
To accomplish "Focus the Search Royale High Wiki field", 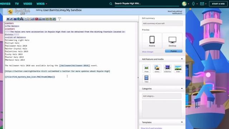I will point(147,4).
